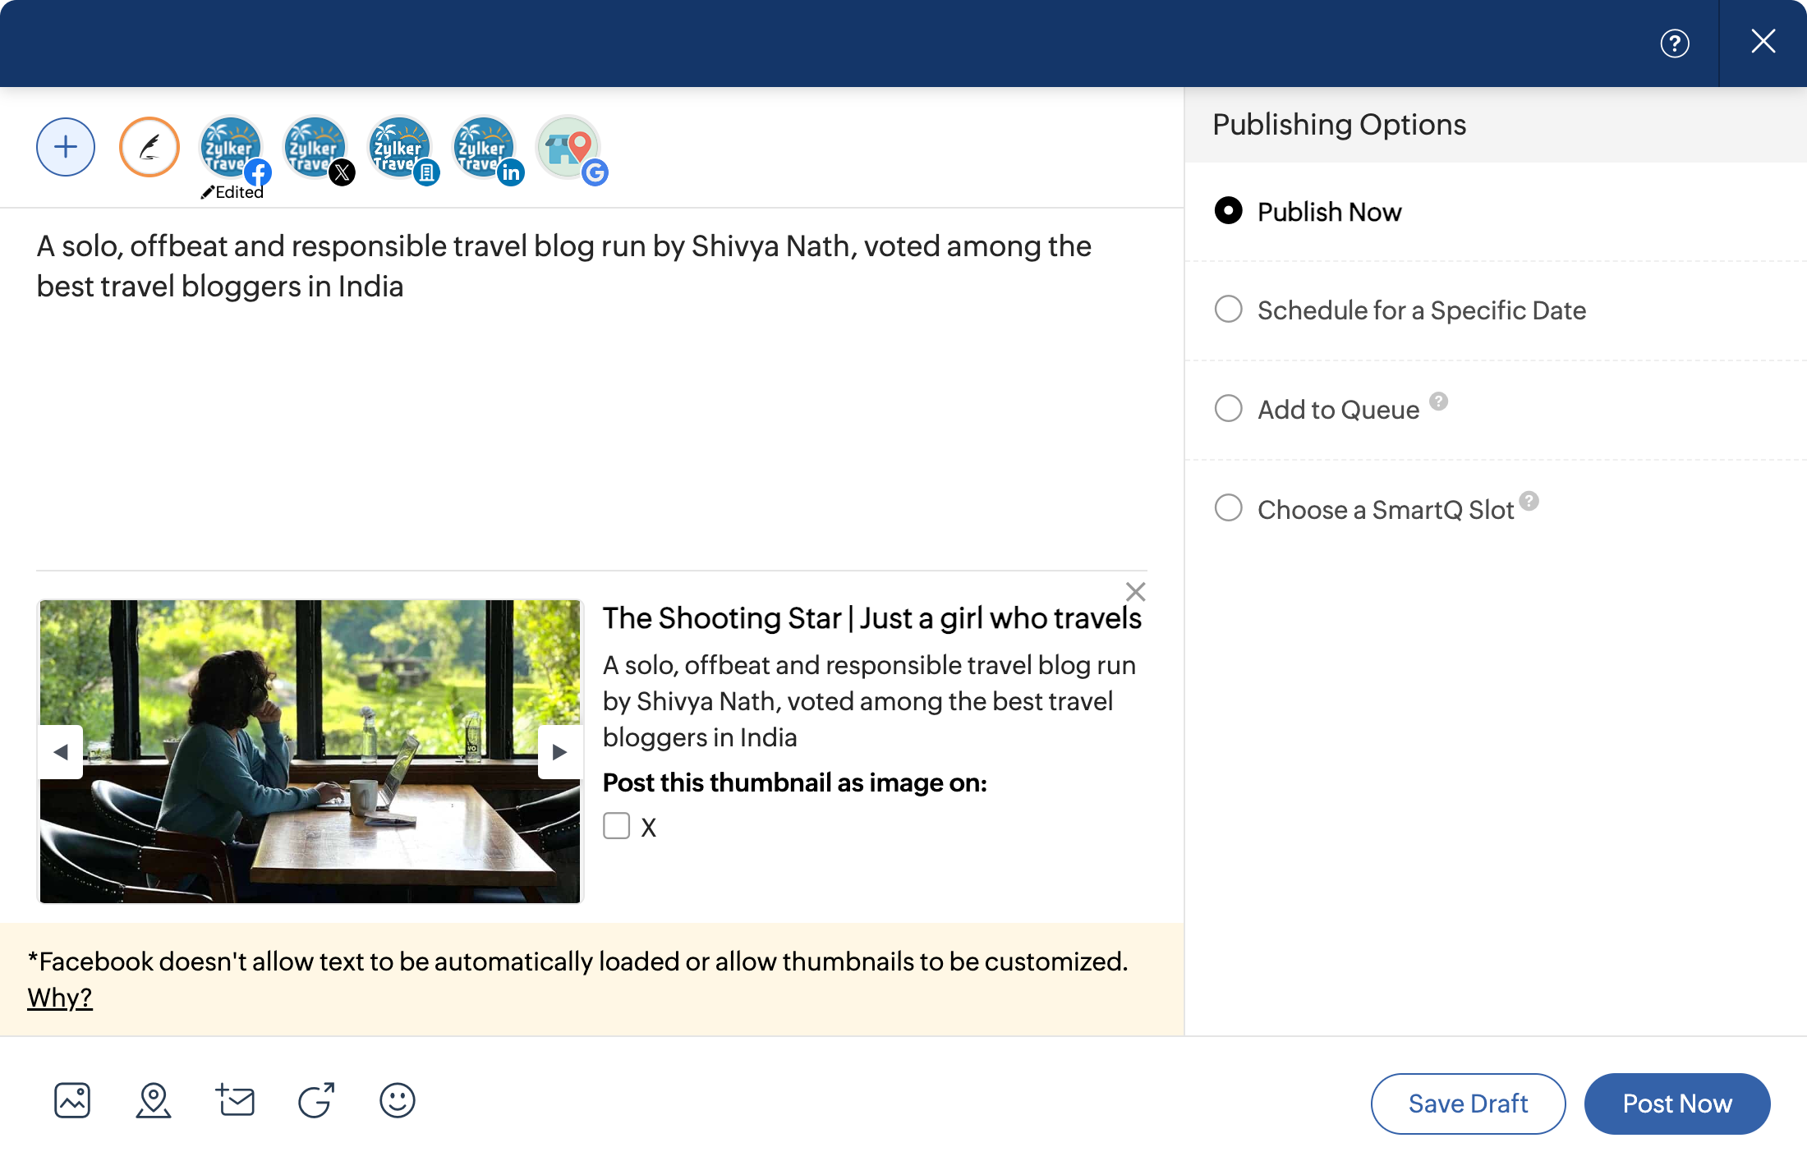This screenshot has height=1161, width=1807.
Task: Select the Add to Queue option
Action: (1229, 409)
